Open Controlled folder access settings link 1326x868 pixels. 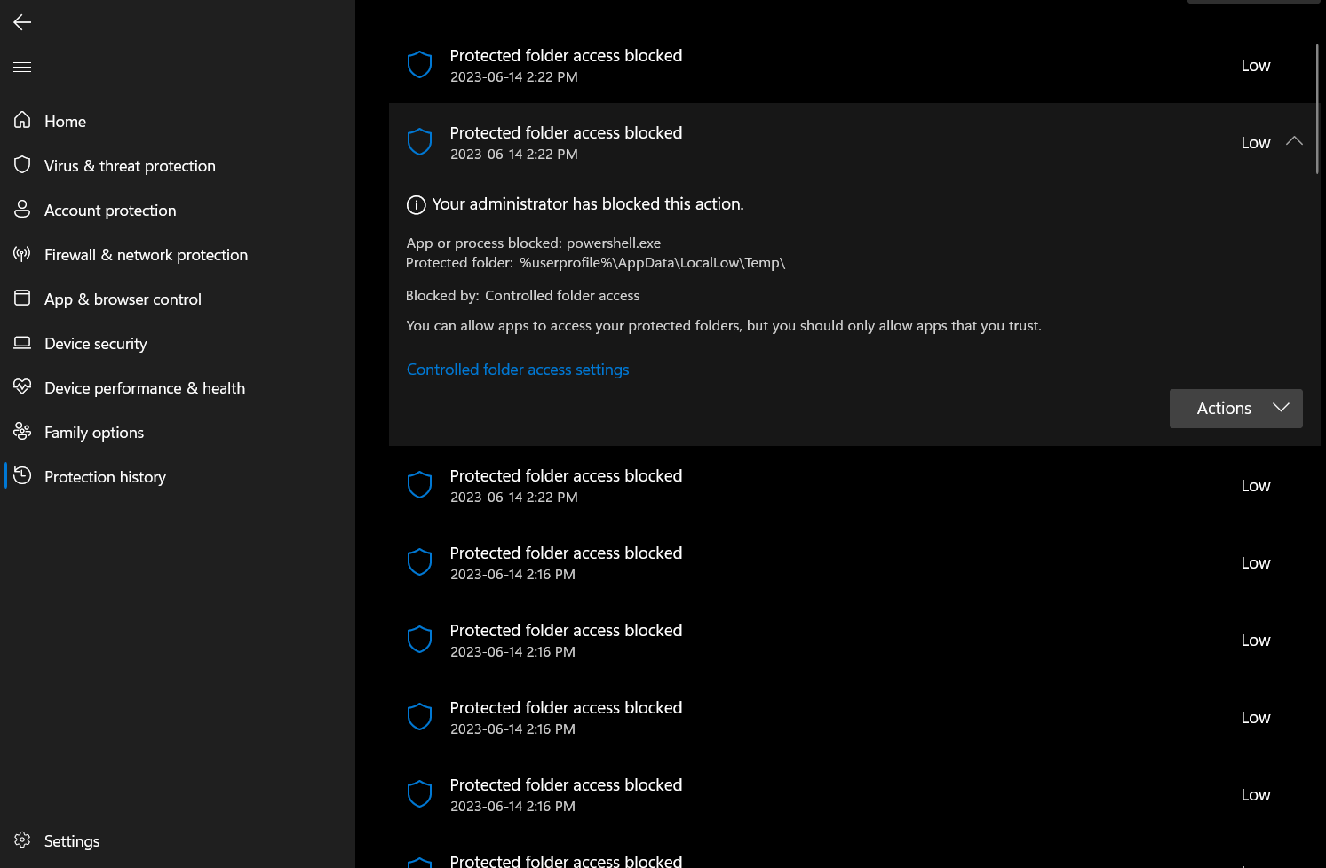pos(518,370)
